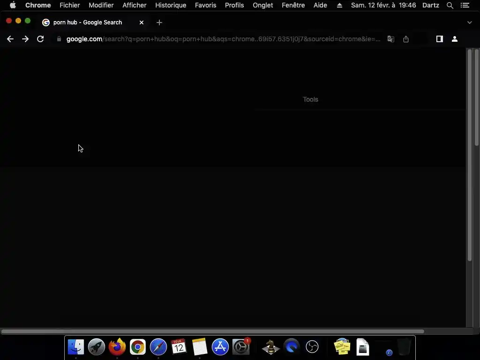Open the Profils menu

tap(234, 5)
